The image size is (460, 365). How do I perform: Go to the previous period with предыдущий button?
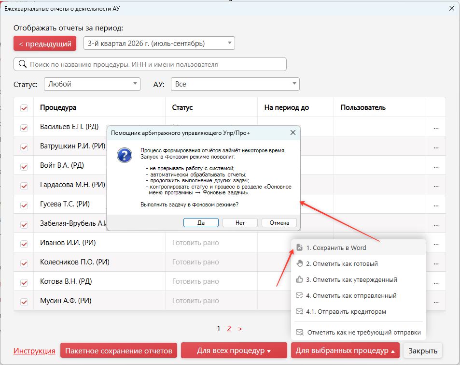point(45,44)
